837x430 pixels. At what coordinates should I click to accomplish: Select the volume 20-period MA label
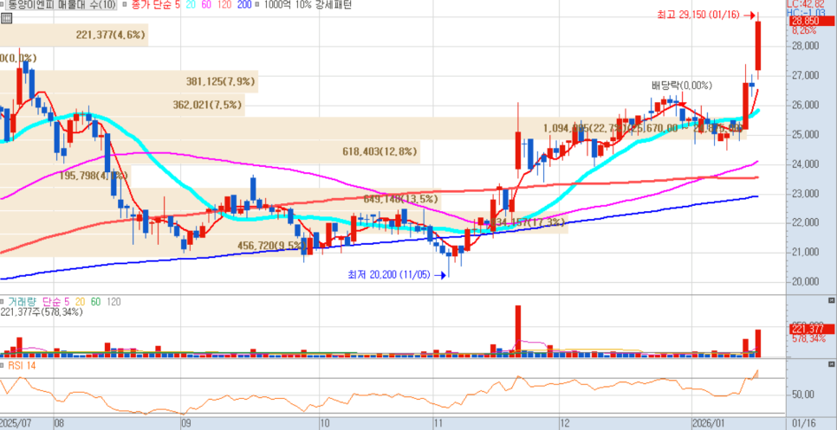pyautogui.click(x=80, y=302)
